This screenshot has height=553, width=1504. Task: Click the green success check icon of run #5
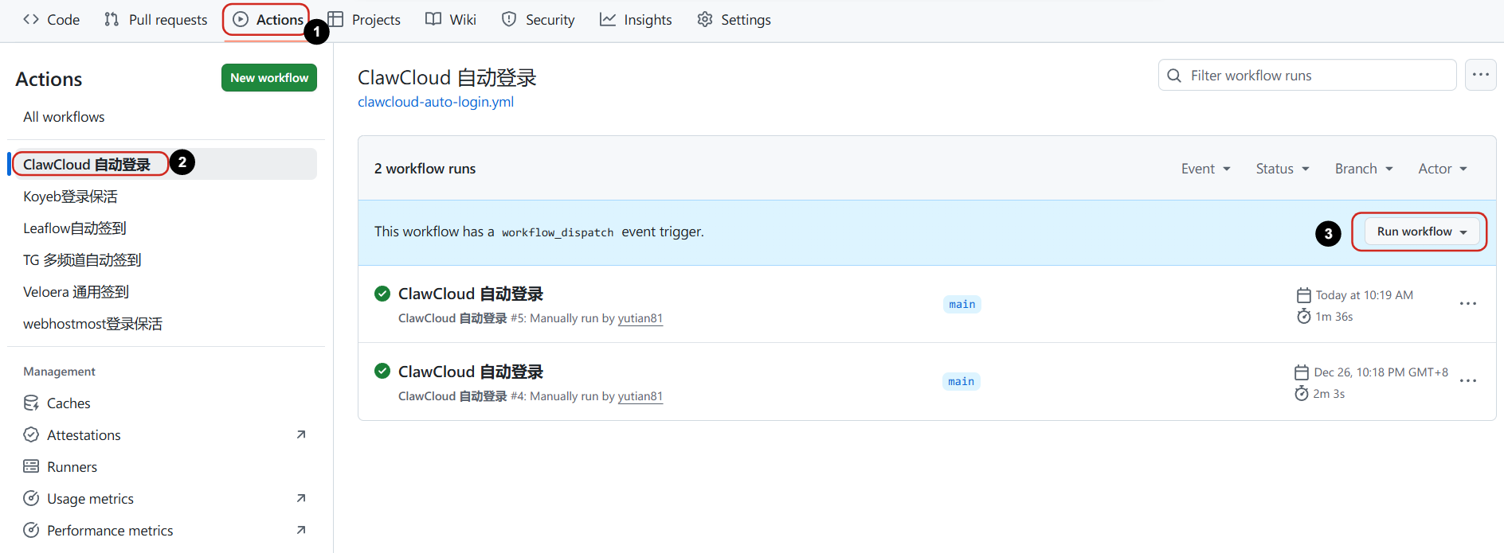tap(382, 294)
